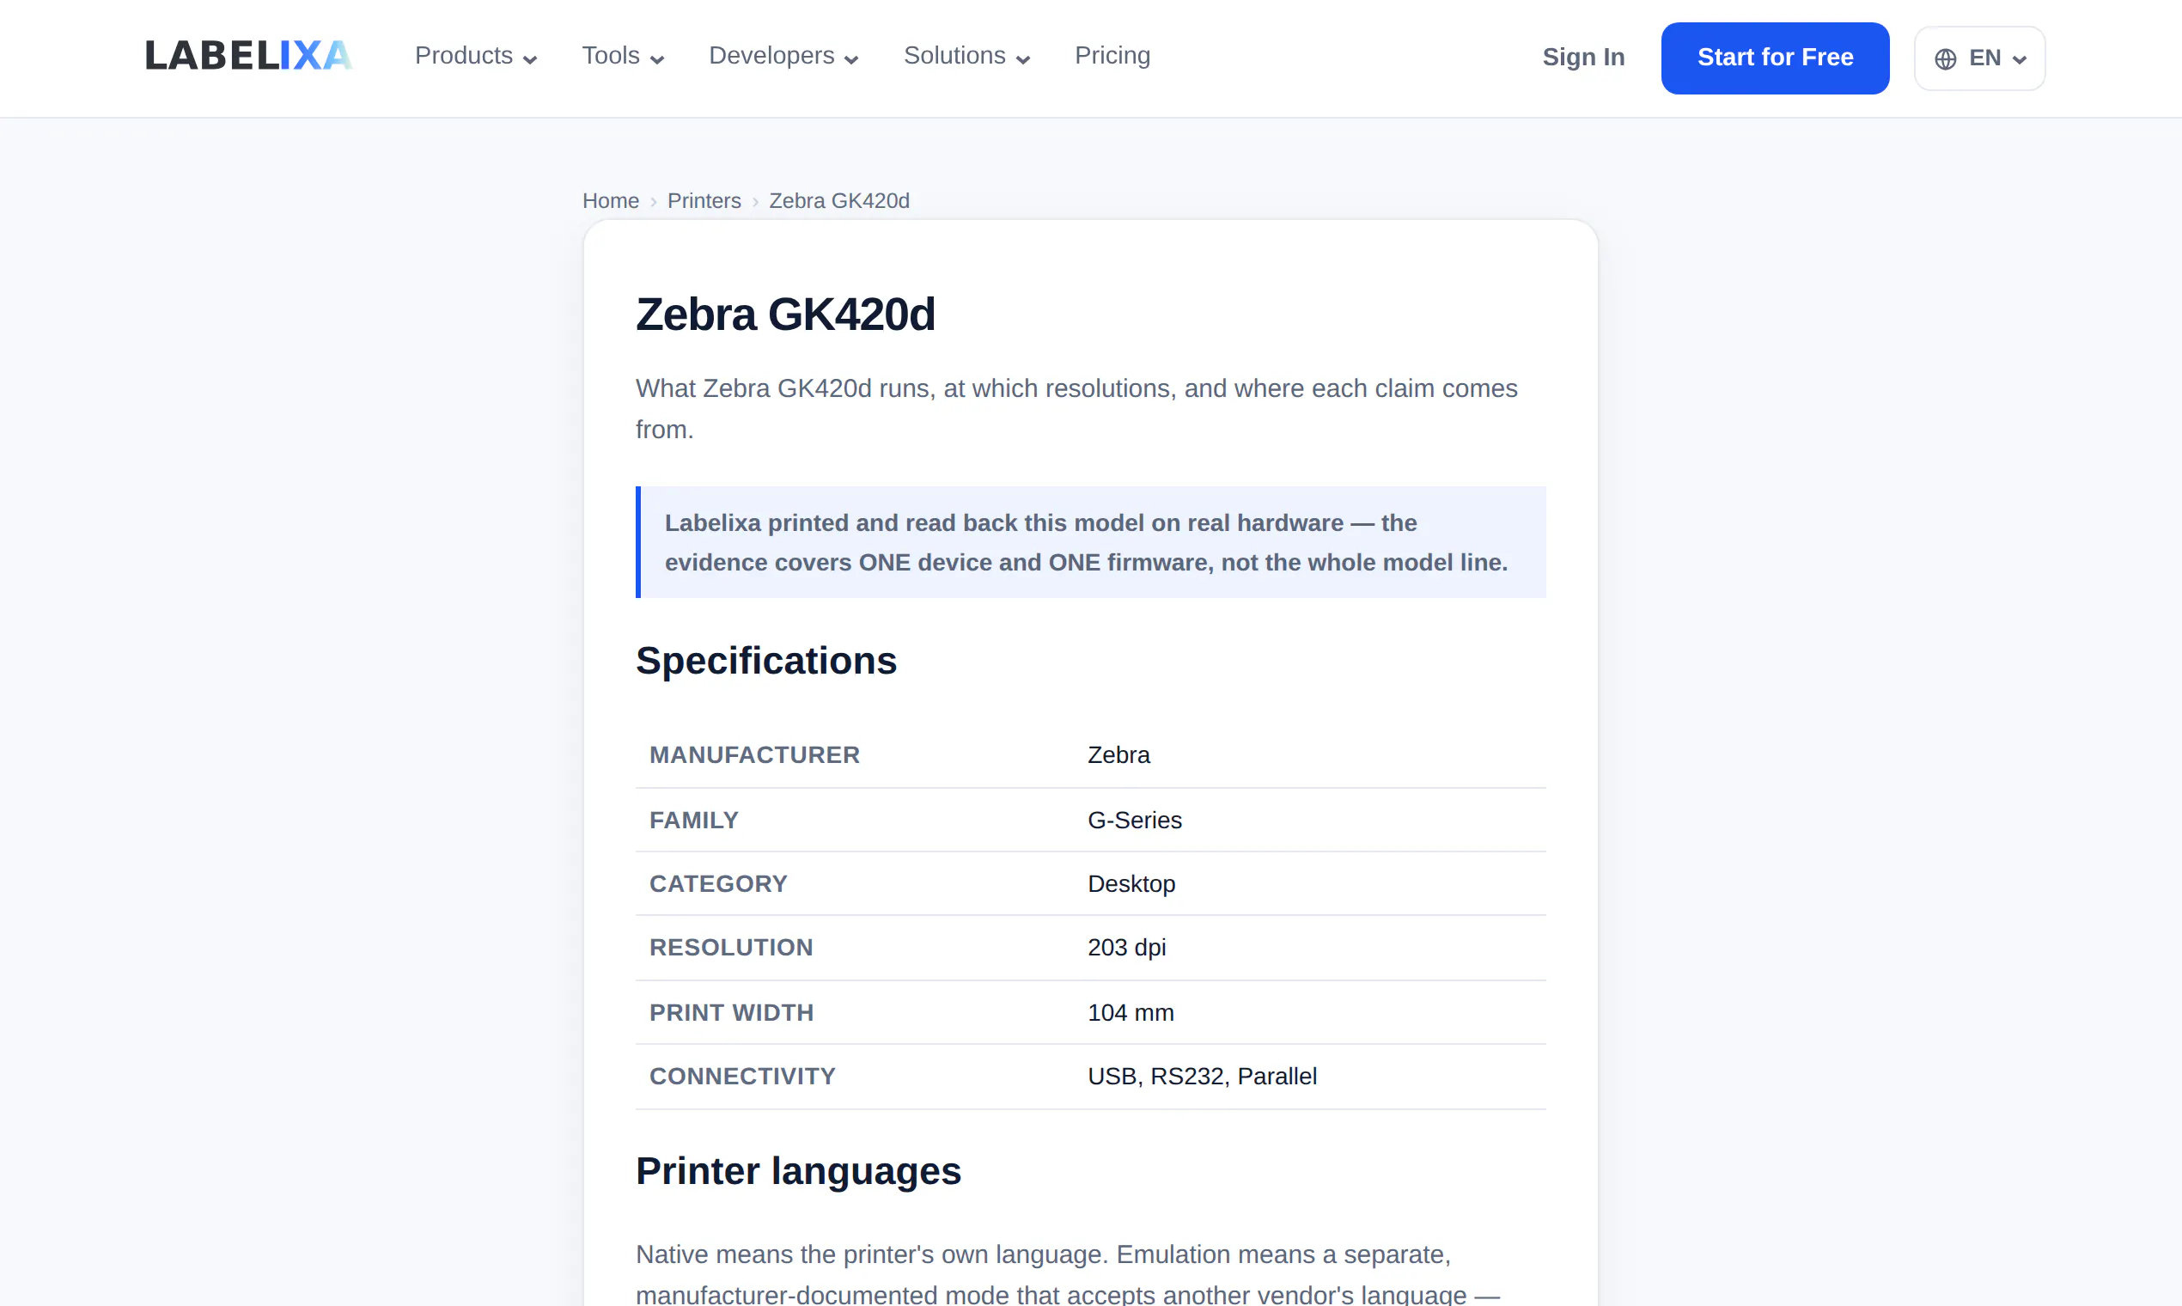Click the chevron beside Developers
The width and height of the screenshot is (2182, 1306).
coord(850,59)
